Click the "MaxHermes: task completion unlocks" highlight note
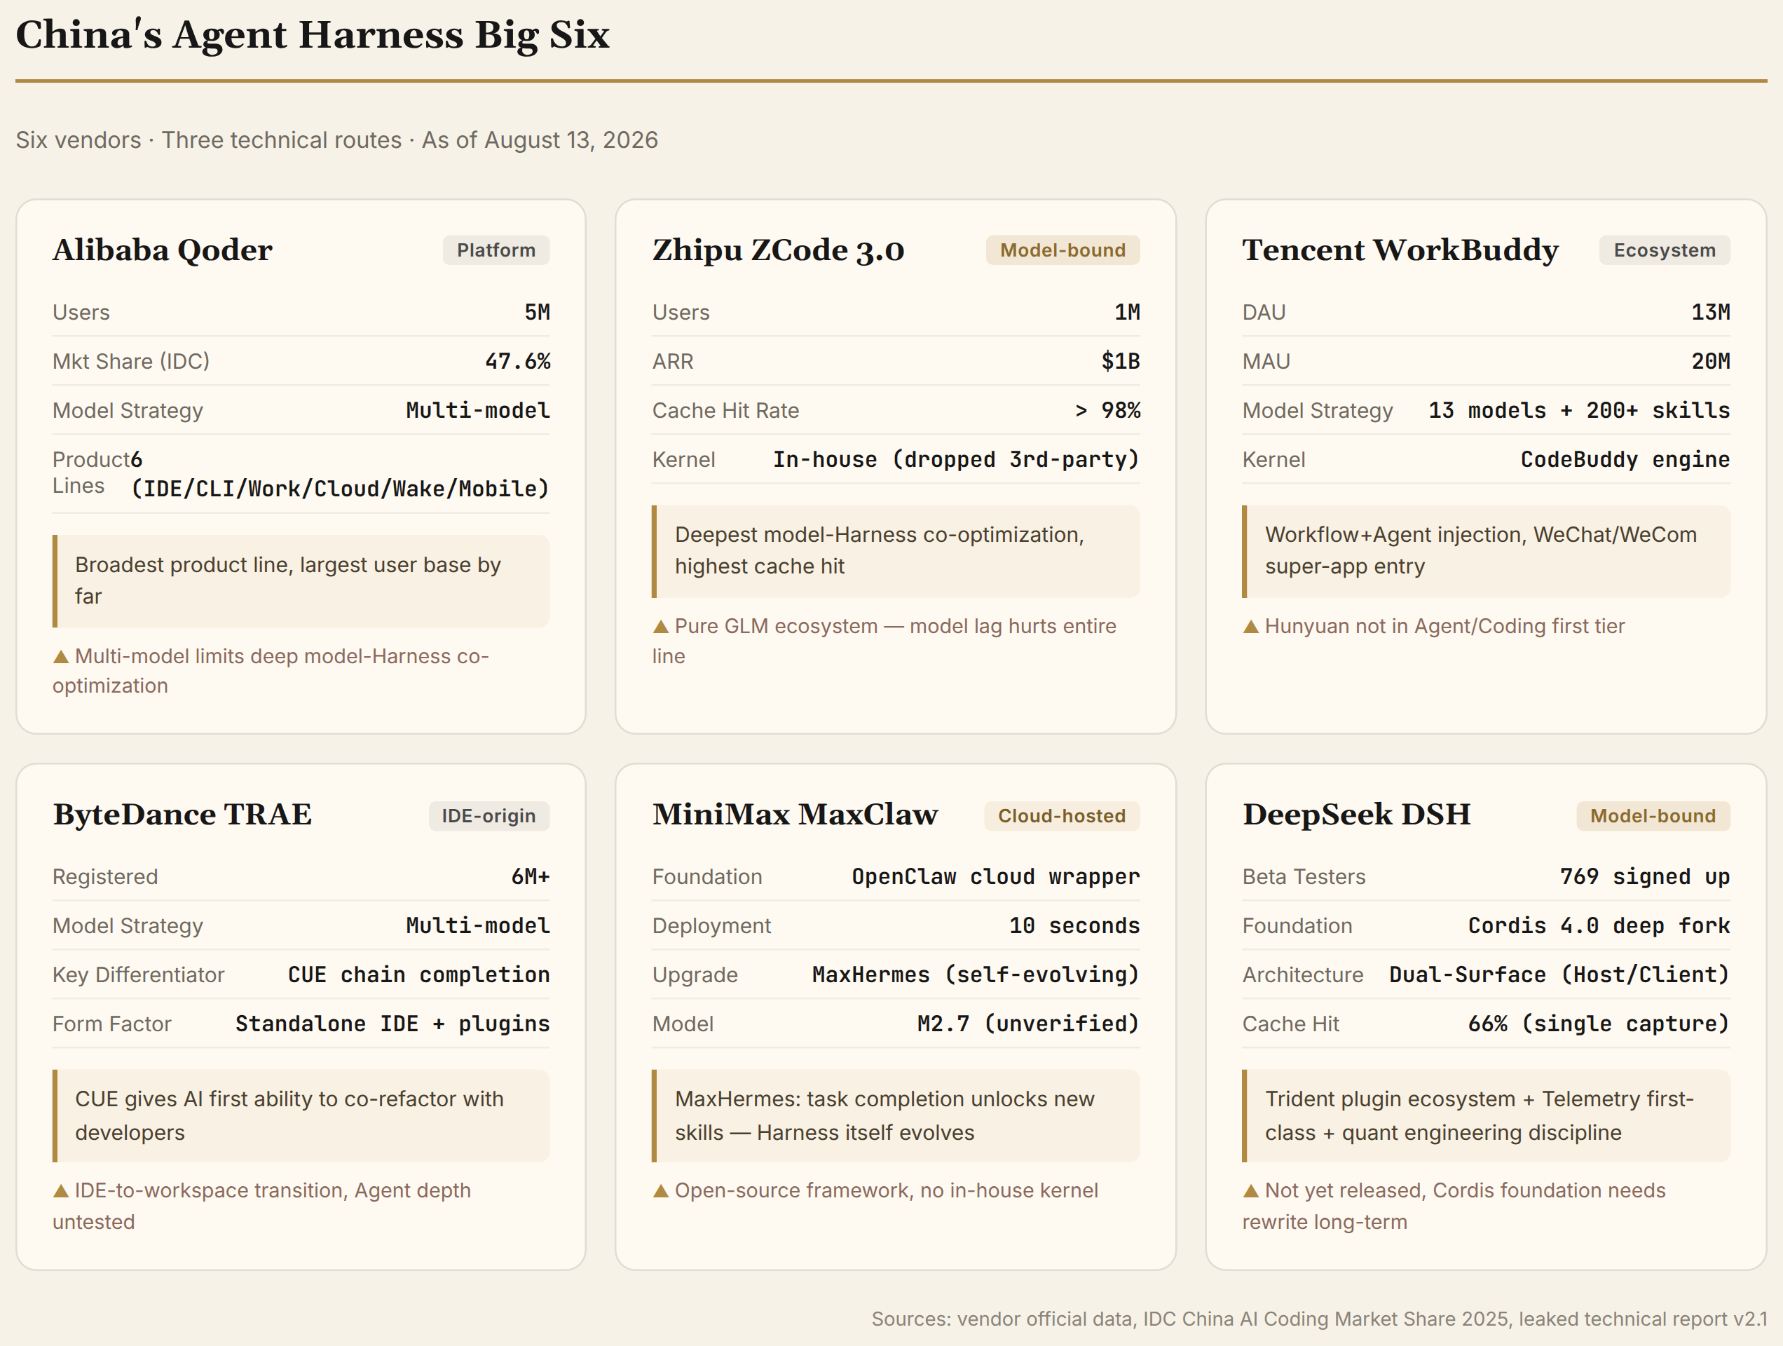The width and height of the screenshot is (1783, 1346). 896,1115
